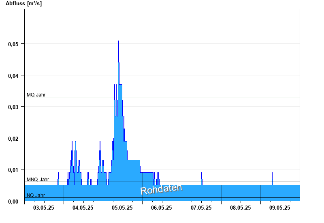The height and width of the screenshot is (223, 324).
Task: Select the 05.05.25 date label
Action: 122,208
